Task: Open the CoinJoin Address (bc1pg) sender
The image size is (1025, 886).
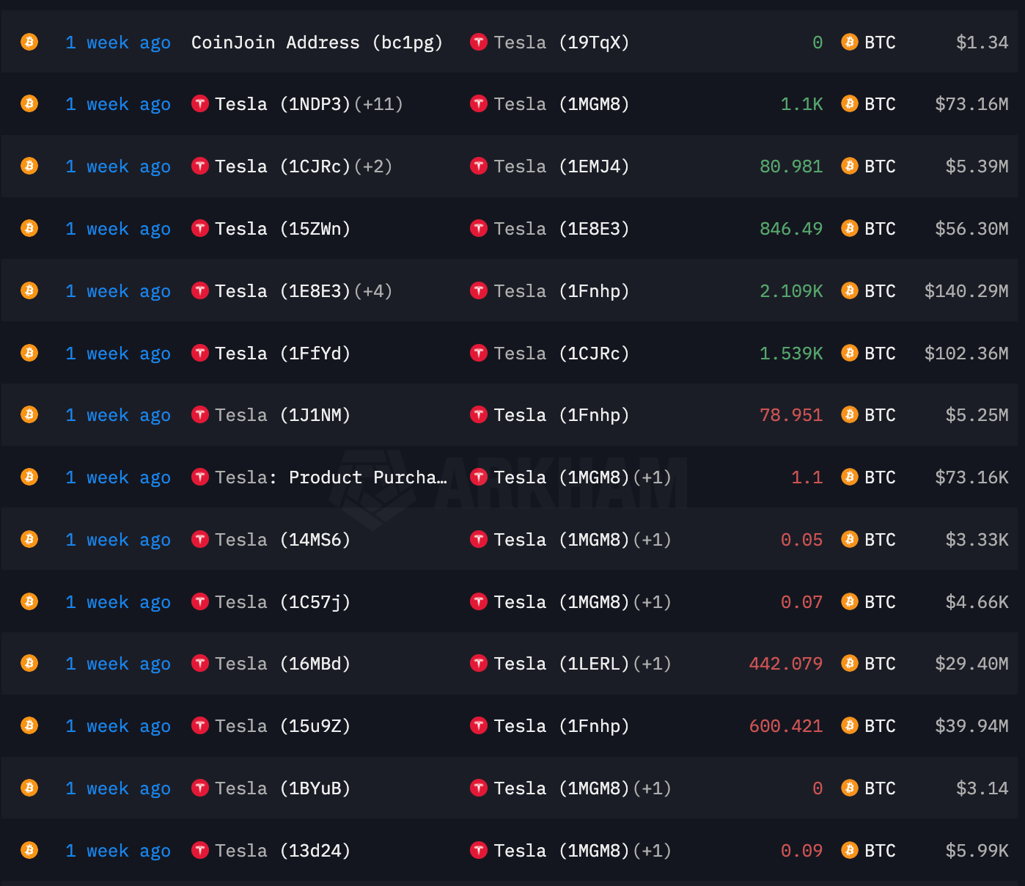Action: [317, 43]
